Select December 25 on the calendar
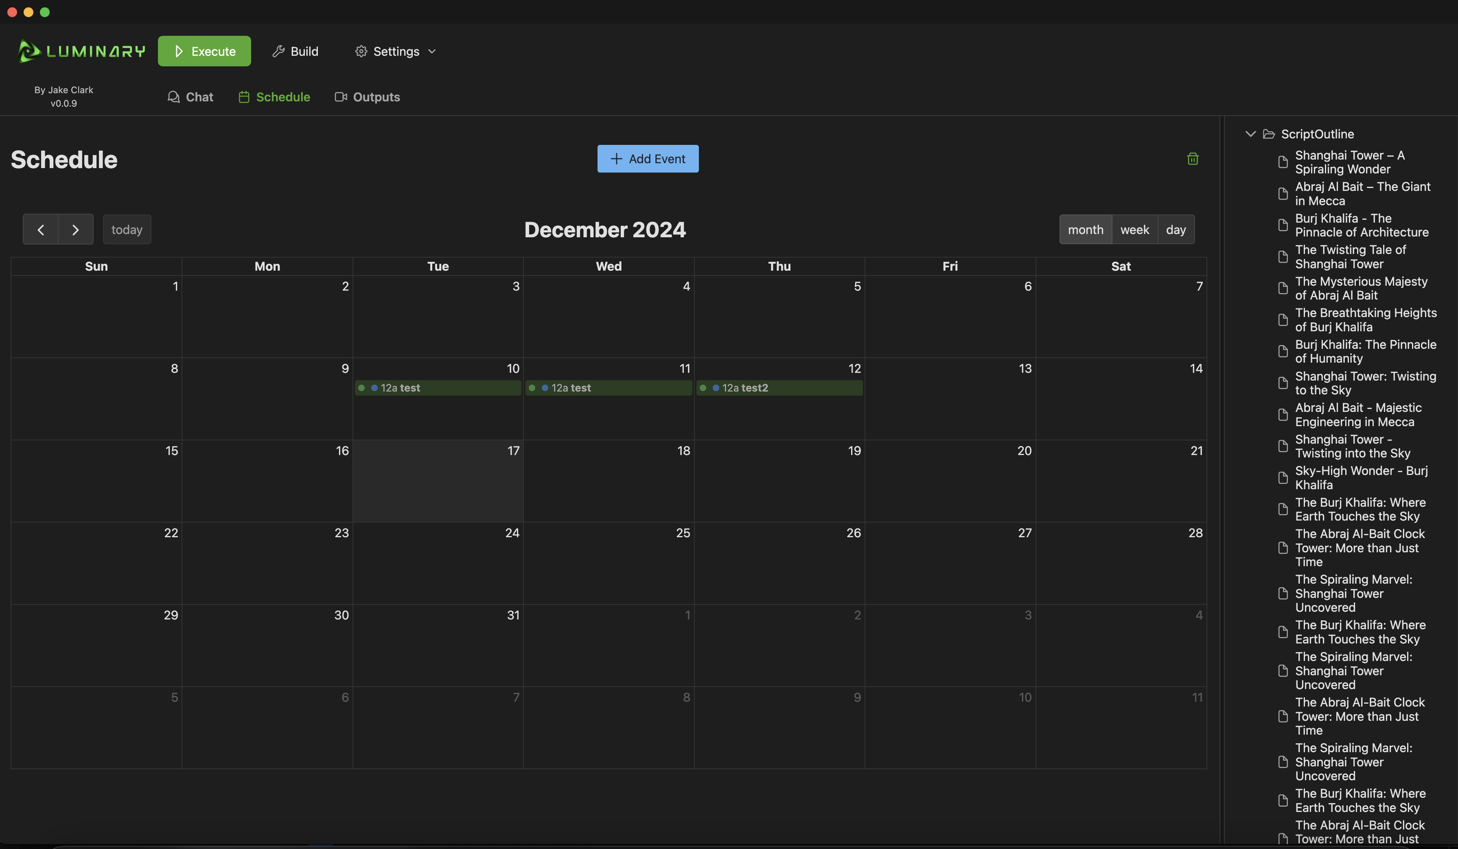Image resolution: width=1458 pixels, height=849 pixels. coord(609,563)
